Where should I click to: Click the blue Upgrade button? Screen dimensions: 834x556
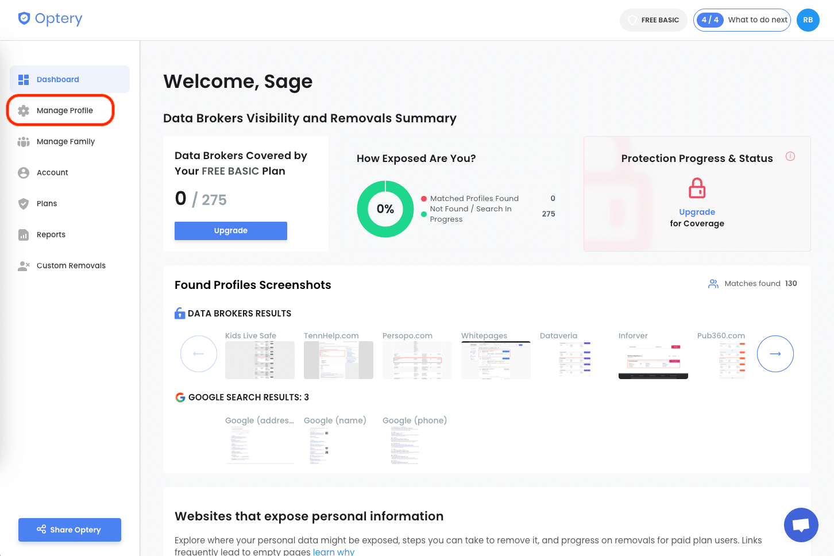231,230
